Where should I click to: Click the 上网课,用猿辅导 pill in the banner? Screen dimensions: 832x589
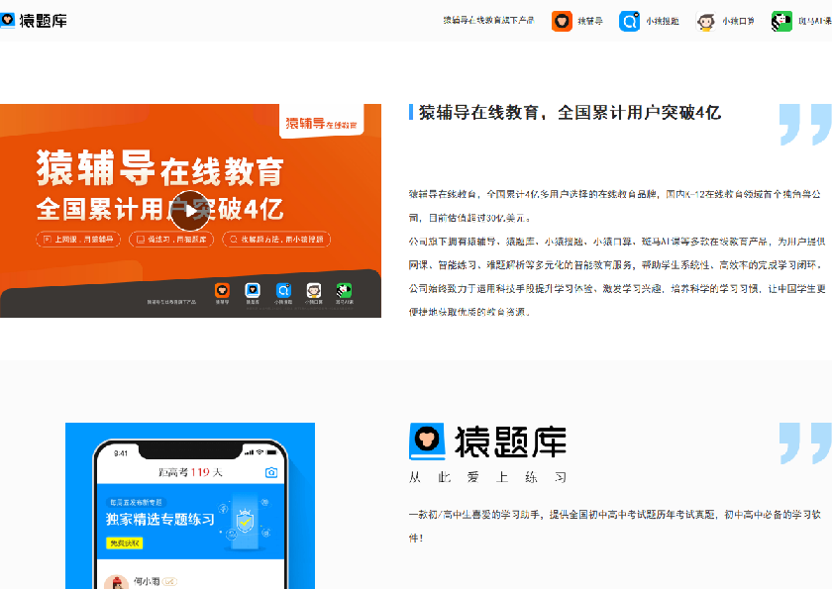click(78, 240)
